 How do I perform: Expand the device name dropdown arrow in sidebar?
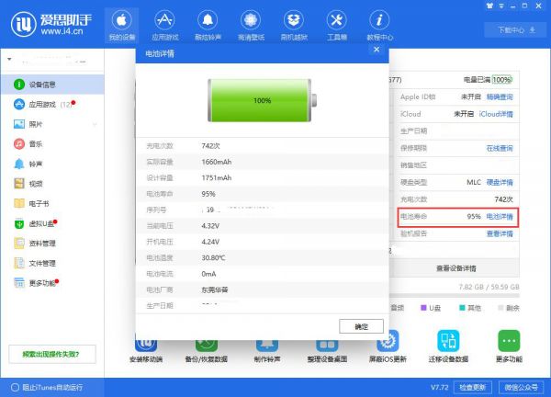pos(9,59)
